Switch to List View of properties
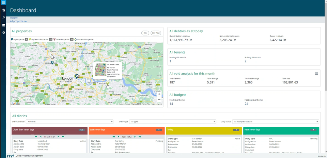Screen dimensions: 327x158 tap(156, 33)
